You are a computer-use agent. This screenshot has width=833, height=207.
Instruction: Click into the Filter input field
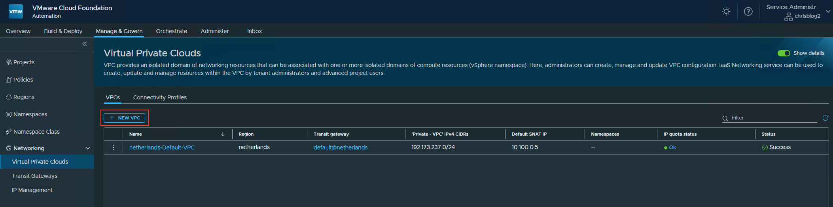click(773, 118)
